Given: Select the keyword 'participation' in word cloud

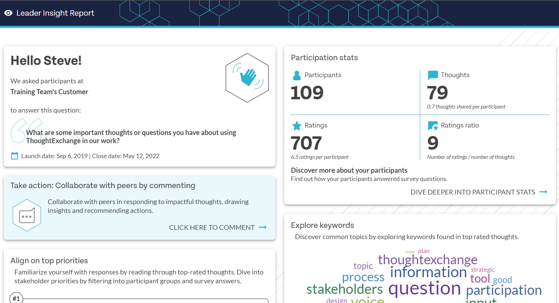Looking at the screenshot, I should 504,290.
